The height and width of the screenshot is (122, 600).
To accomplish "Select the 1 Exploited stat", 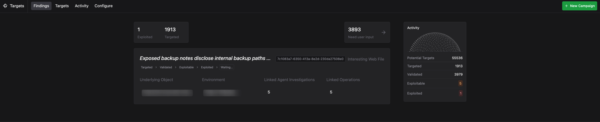I will (x=145, y=33).
